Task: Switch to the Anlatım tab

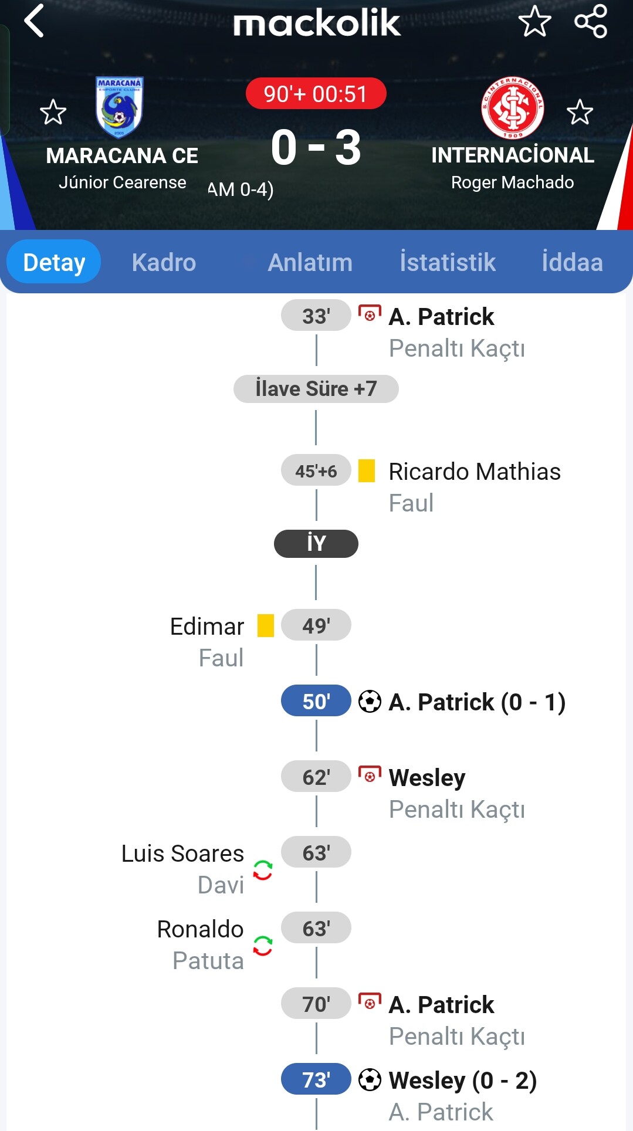Action: pyautogui.click(x=310, y=262)
